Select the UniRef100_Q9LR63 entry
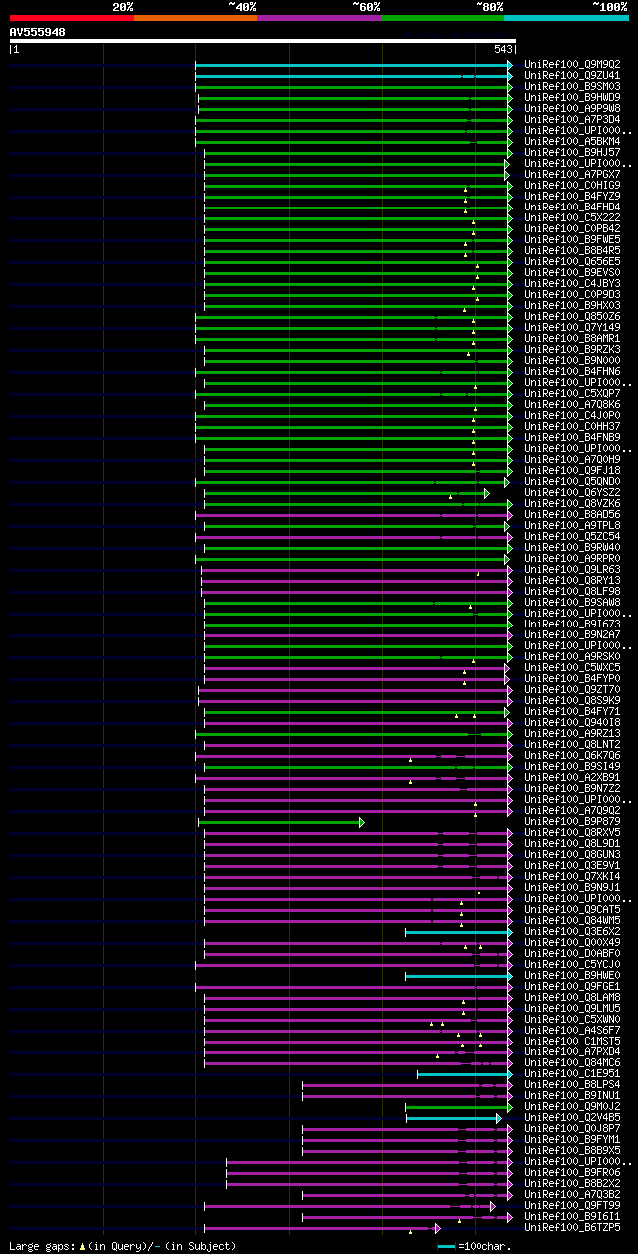Screen dimensions: 638x1254 (x=572, y=569)
